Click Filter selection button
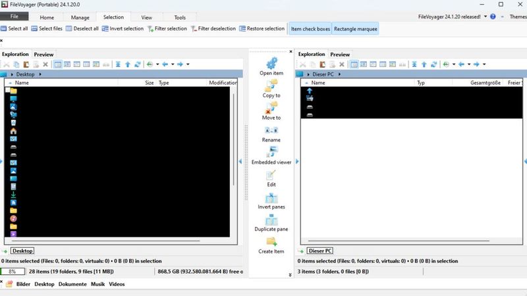Screen dimensions: 527x296 (167, 28)
